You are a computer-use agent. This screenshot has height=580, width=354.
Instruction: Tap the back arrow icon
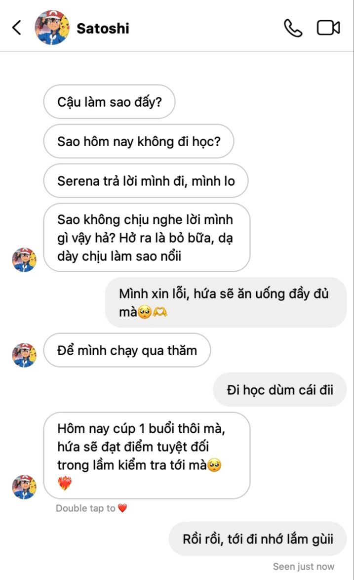coord(17,28)
